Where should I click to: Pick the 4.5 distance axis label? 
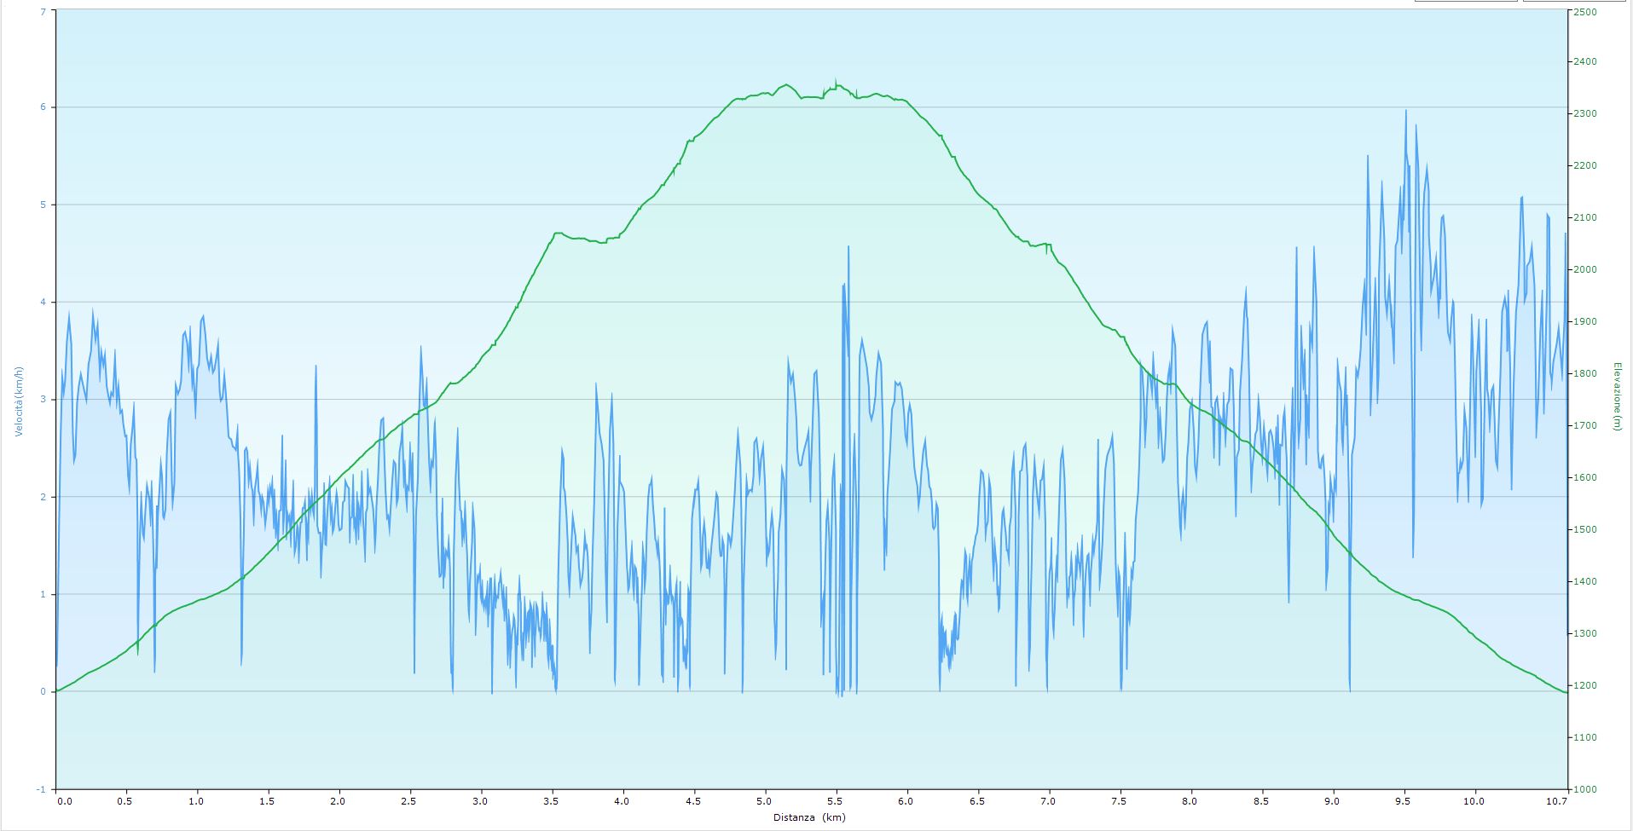pos(693,801)
